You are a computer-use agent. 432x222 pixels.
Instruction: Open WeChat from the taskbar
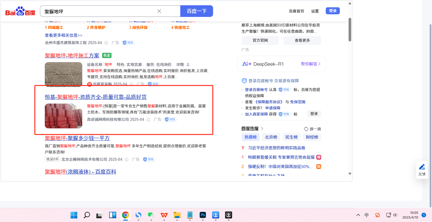click(x=151, y=215)
